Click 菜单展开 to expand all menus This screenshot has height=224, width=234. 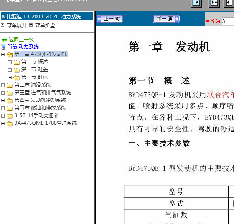point(17,25)
